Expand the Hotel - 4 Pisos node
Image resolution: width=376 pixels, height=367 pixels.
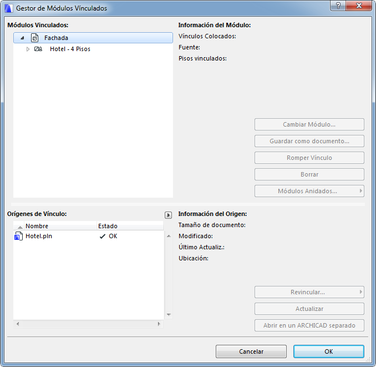tap(28, 49)
